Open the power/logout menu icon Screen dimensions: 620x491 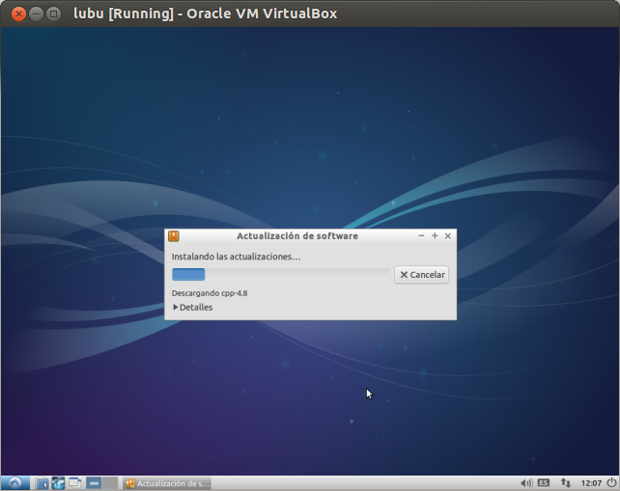[611, 482]
